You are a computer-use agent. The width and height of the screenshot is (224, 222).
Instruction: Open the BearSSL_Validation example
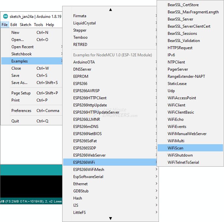(x=184, y=41)
